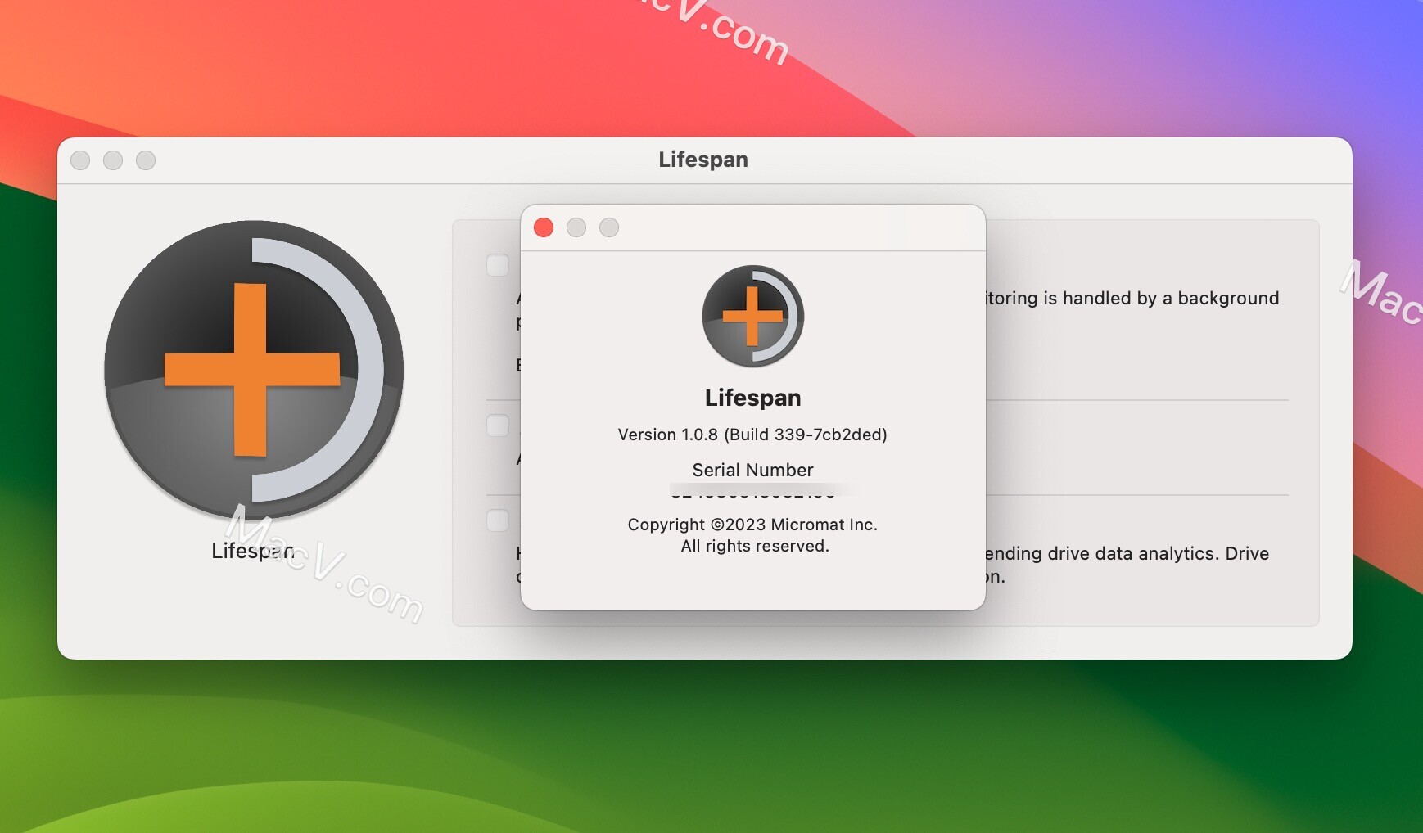Click the minimize button of the About dialog

pos(576,227)
